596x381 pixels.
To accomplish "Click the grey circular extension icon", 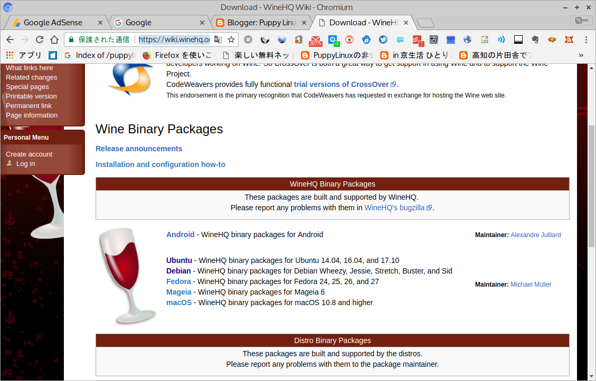I will point(248,40).
